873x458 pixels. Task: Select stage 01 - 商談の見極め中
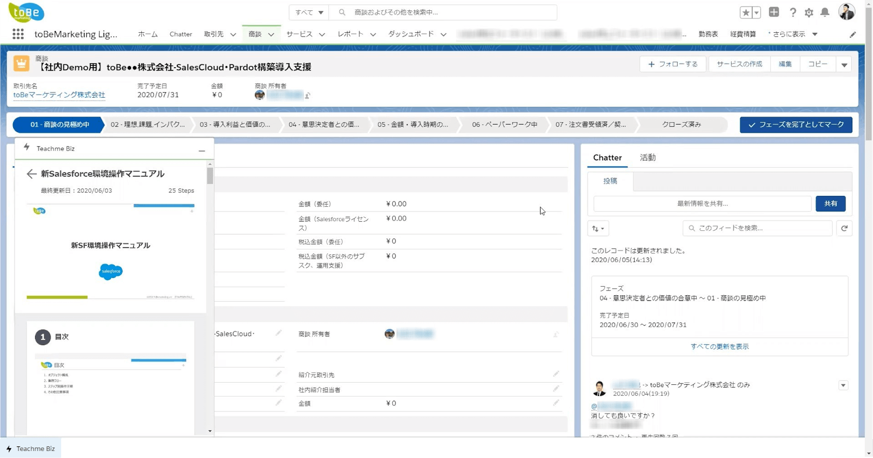pyautogui.click(x=59, y=125)
